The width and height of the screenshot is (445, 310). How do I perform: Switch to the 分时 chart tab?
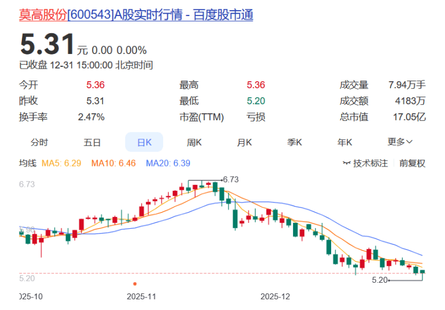point(39,142)
